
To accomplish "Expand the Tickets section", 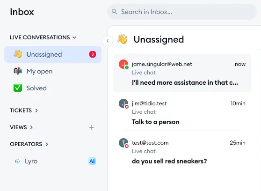I will (24, 110).
